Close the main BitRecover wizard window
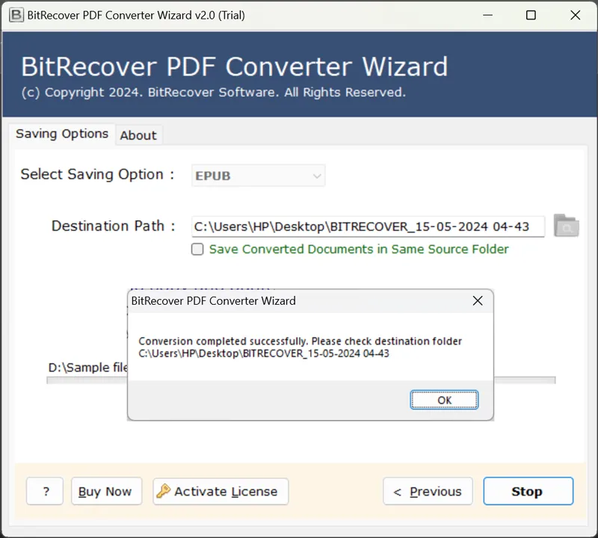This screenshot has height=538, width=598. 575,15
